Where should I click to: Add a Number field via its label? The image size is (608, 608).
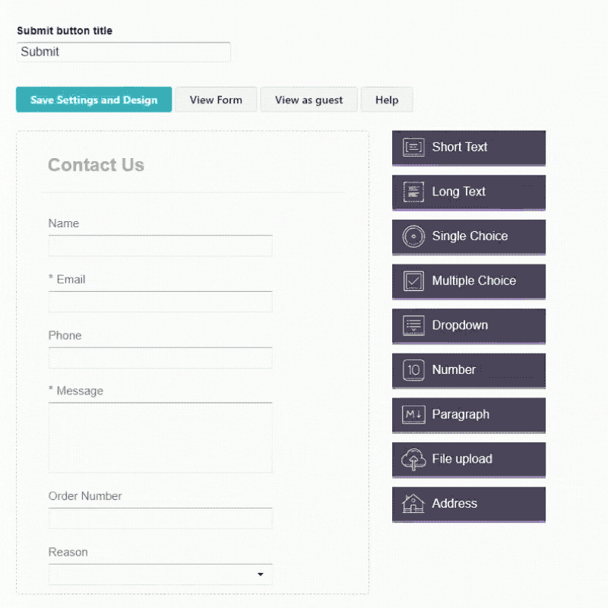click(454, 369)
